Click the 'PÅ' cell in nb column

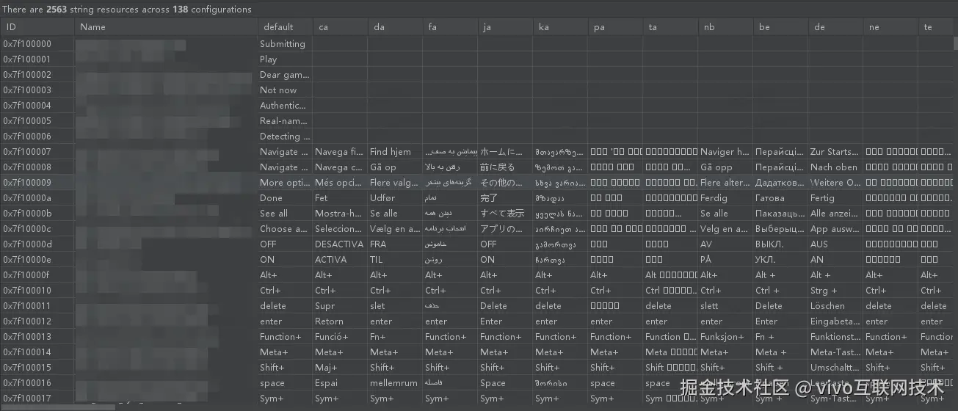pyautogui.click(x=726, y=260)
